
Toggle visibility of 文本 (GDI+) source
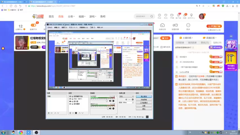[70, 99]
